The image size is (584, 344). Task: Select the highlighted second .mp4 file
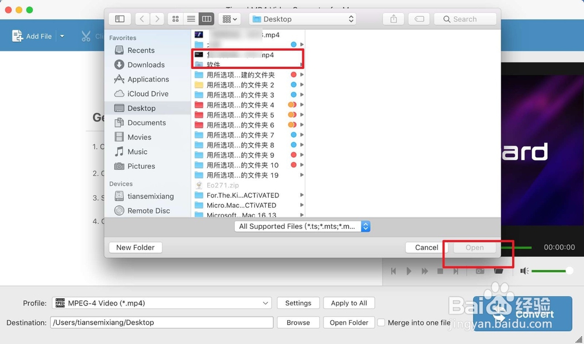pos(248,55)
